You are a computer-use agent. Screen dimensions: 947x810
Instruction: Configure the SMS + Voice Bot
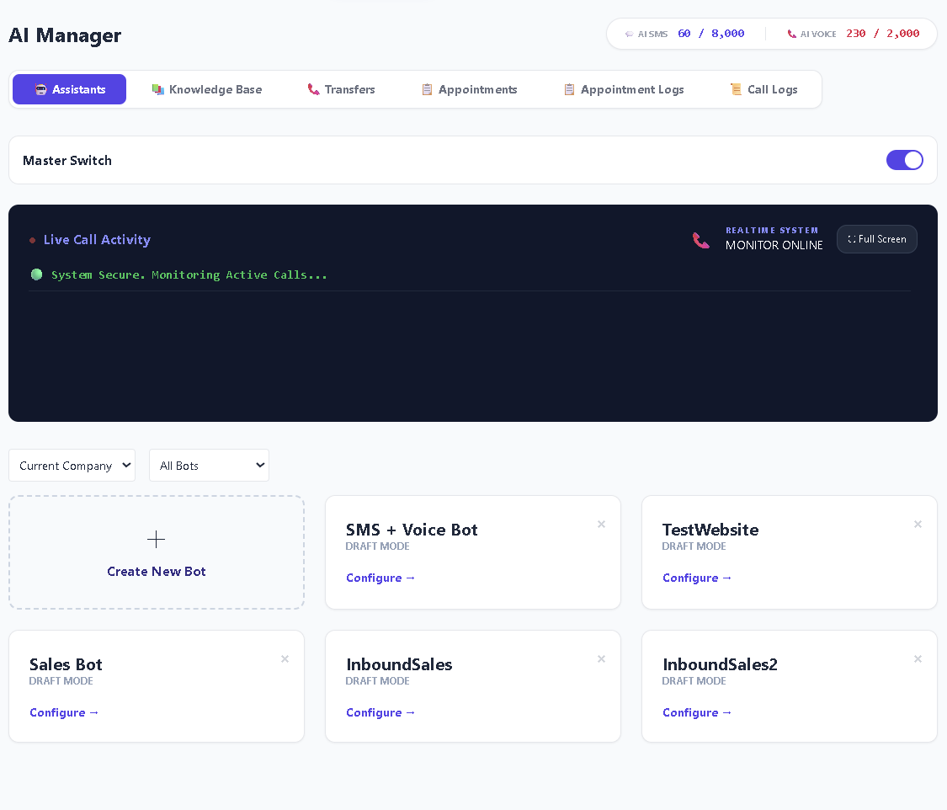click(x=380, y=578)
